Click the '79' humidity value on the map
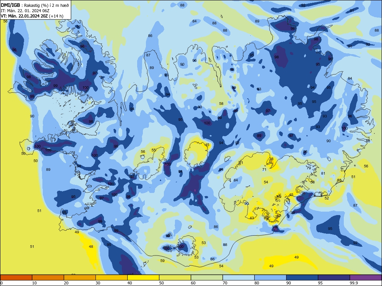This screenshot has width=382, height=286. tap(309, 168)
